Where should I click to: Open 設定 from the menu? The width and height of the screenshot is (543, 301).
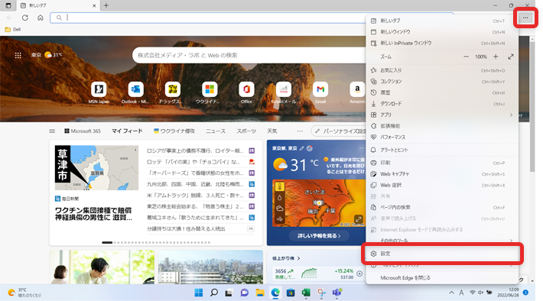pos(442,254)
